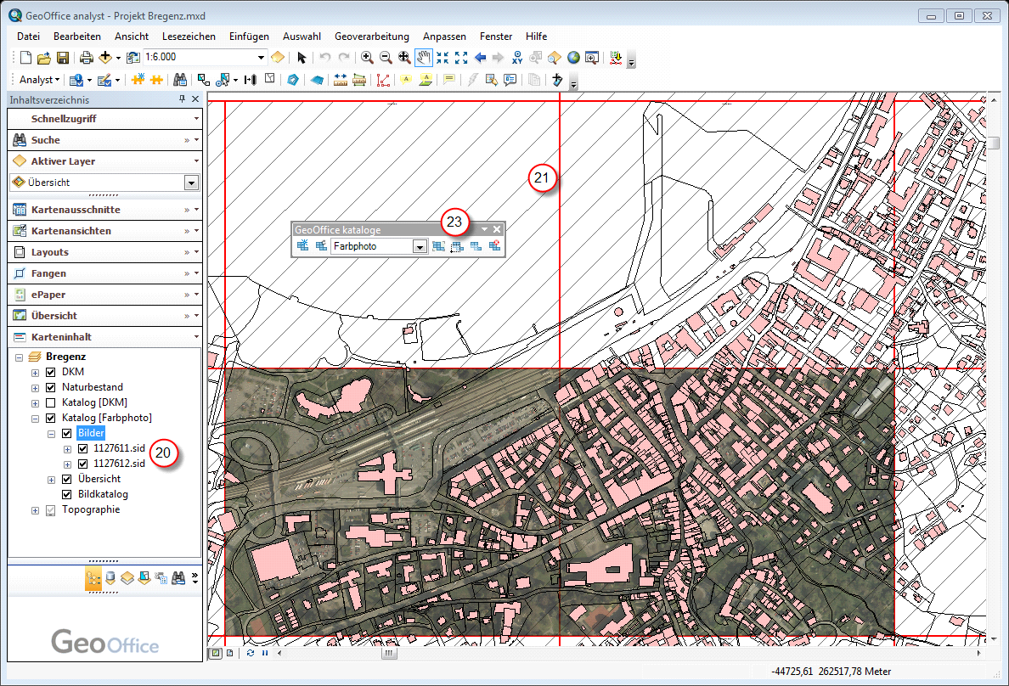Uncheck the Naturbestand layer
This screenshot has width=1009, height=686.
[51, 387]
